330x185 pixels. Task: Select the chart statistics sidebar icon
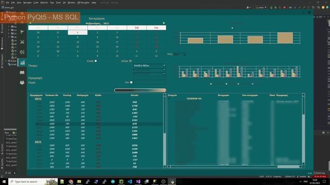[x=22, y=62]
